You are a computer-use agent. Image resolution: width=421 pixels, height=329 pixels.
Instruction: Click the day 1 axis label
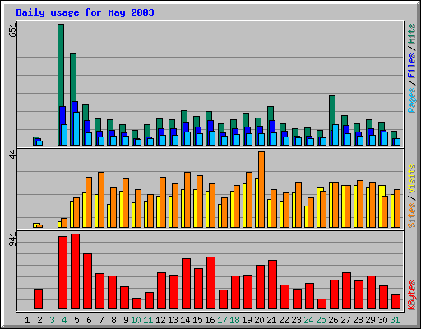point(27,320)
